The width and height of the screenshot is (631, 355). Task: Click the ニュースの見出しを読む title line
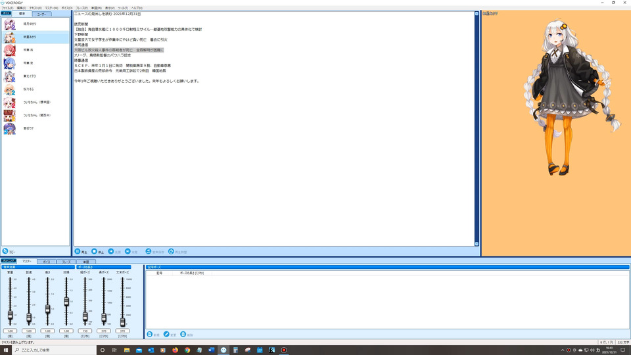[x=107, y=14]
